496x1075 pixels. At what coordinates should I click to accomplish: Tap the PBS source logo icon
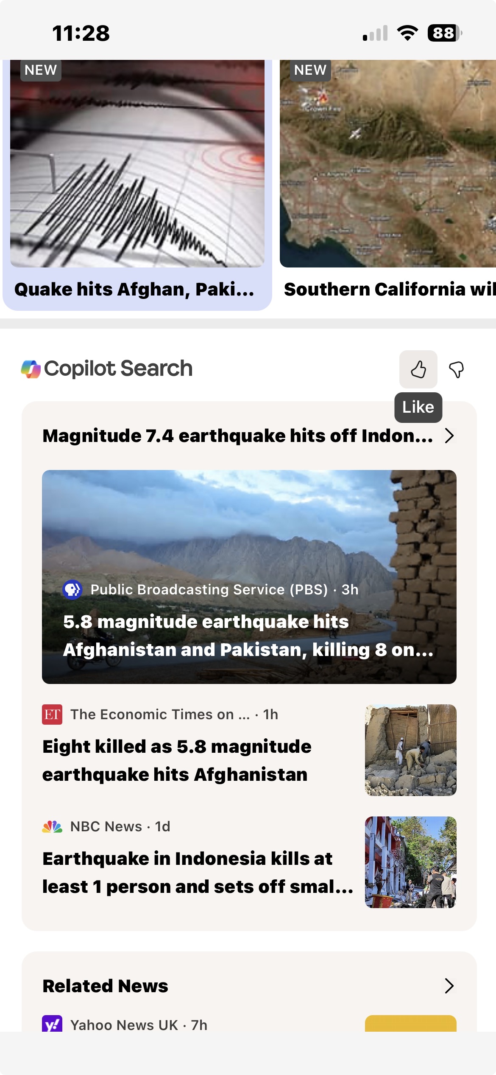pyautogui.click(x=72, y=589)
